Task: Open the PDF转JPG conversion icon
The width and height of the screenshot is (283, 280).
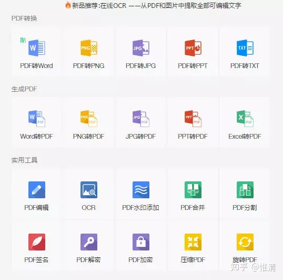Action: (x=141, y=48)
